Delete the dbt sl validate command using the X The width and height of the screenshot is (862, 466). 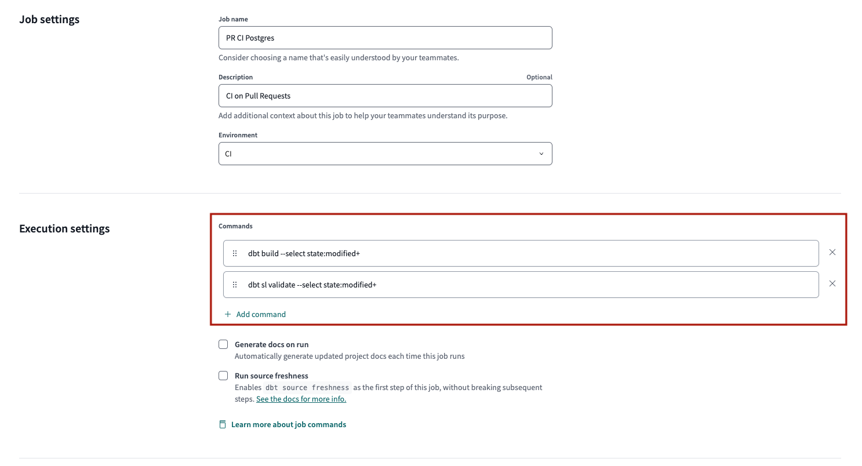point(832,283)
